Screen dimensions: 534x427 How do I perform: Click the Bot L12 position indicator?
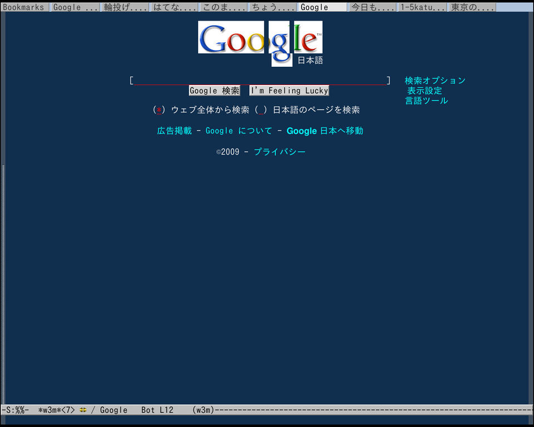tap(157, 410)
